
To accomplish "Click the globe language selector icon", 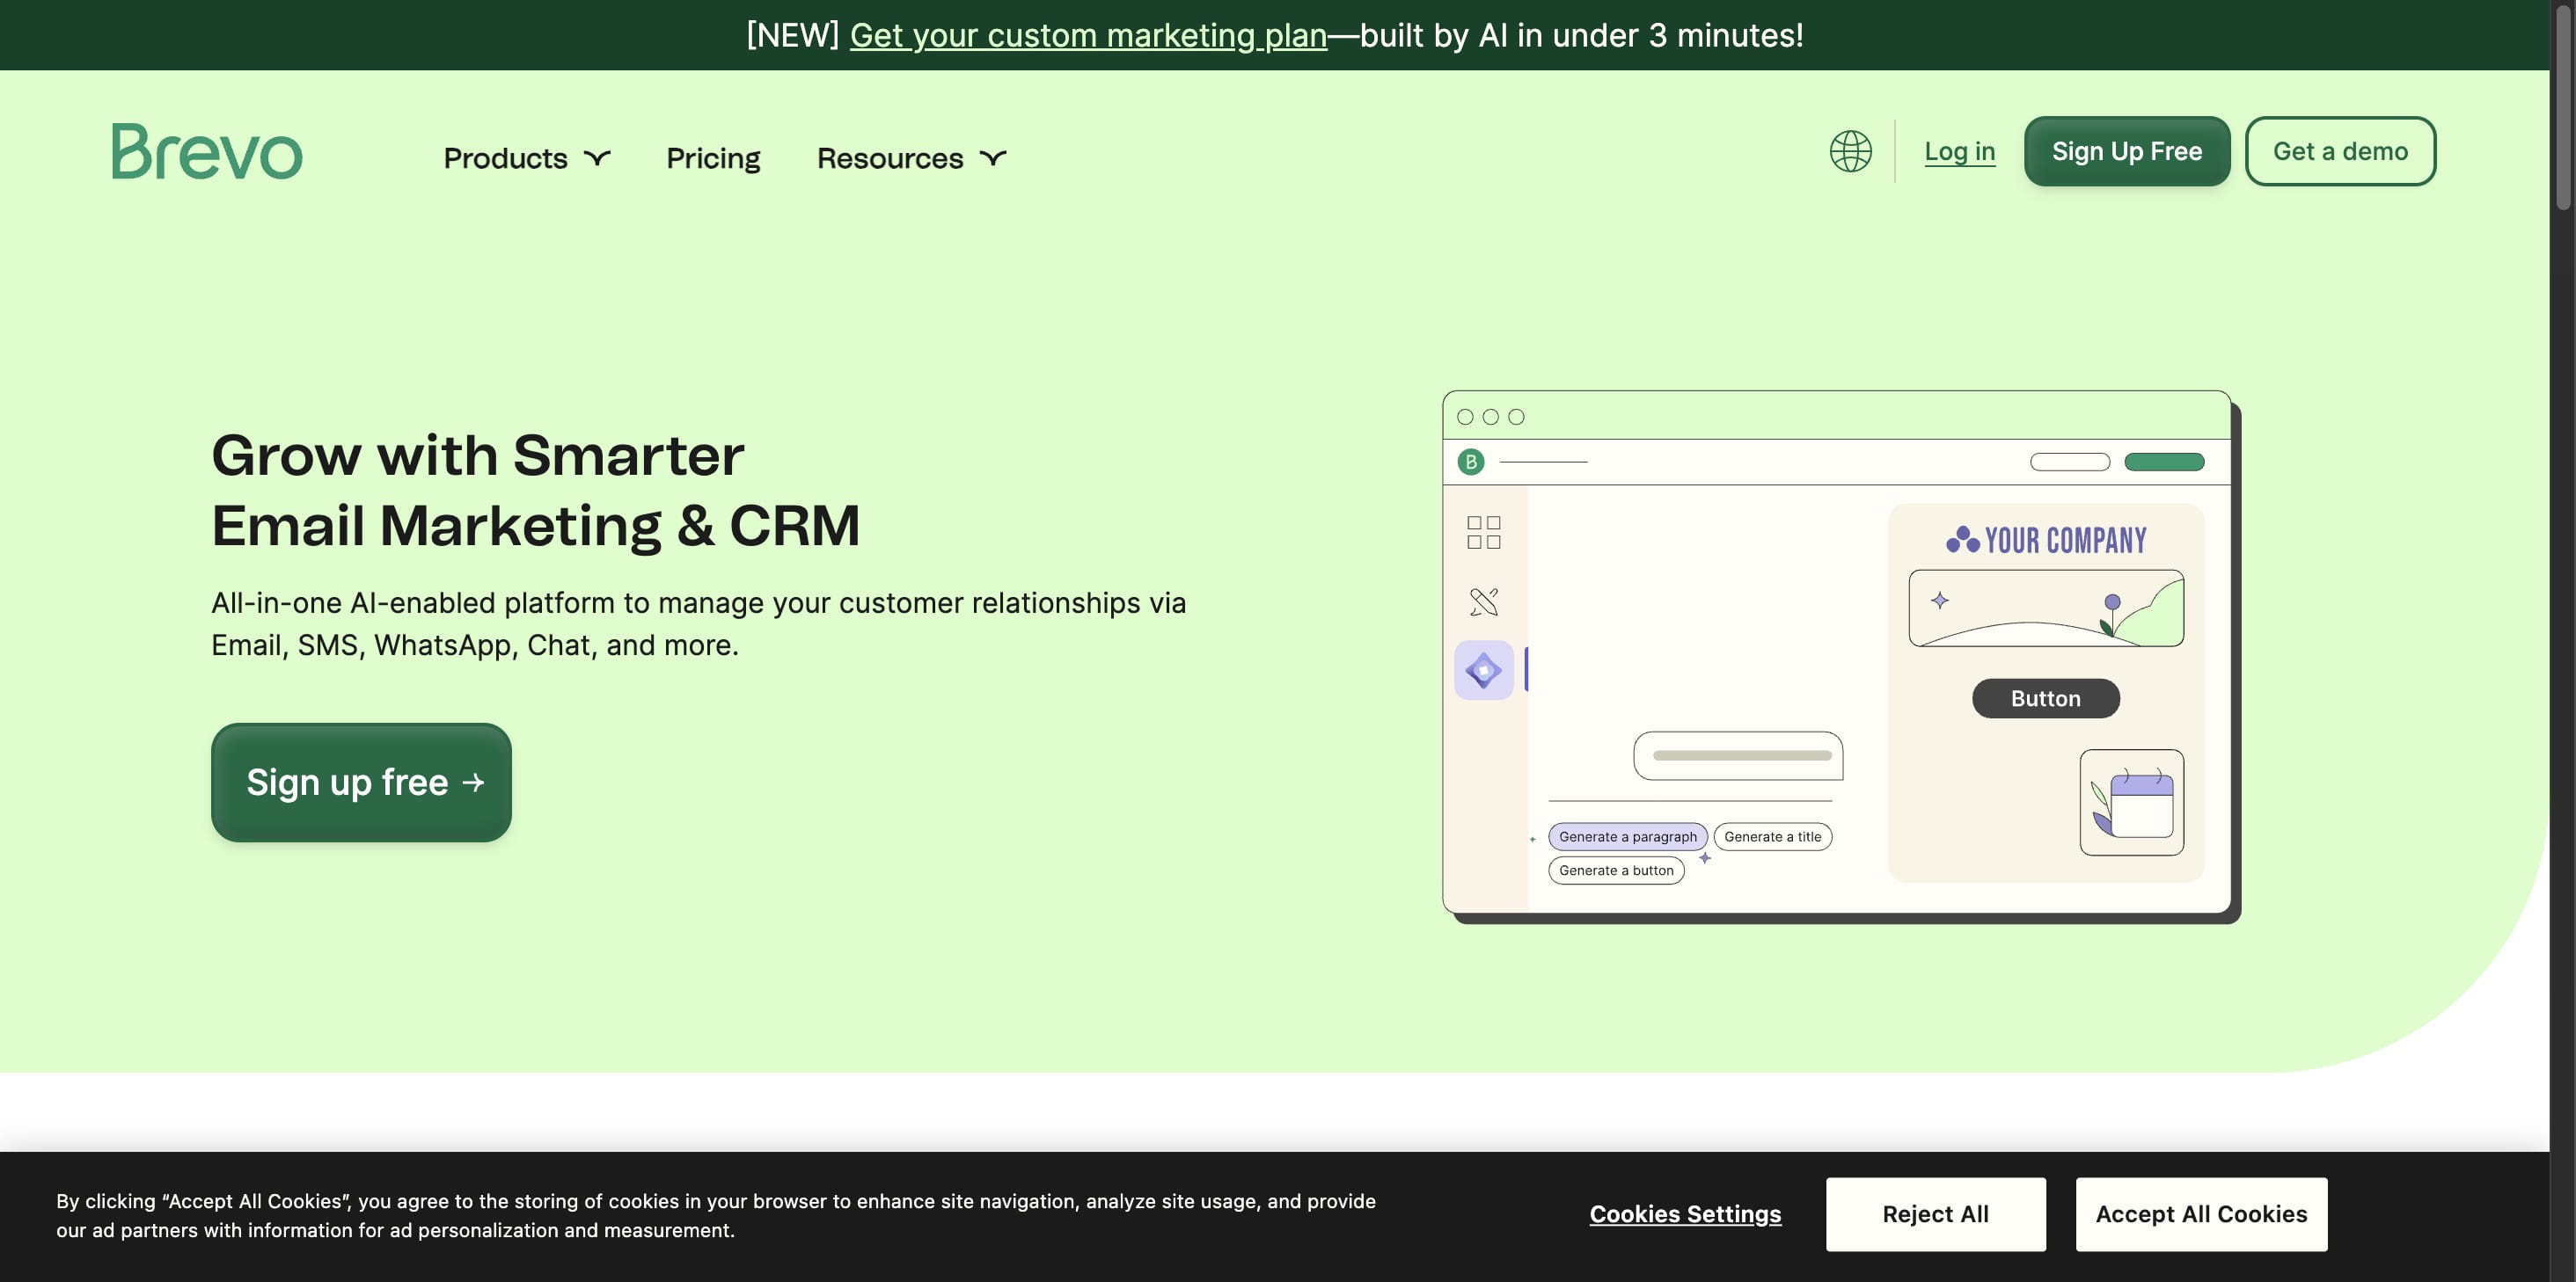I will (1850, 152).
